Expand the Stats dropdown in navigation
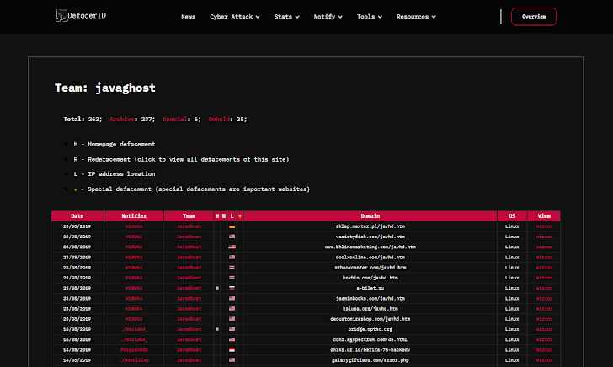The image size is (613, 367). tap(286, 17)
